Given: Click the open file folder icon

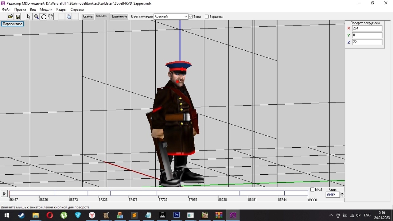Looking at the screenshot, I should tap(10, 17).
